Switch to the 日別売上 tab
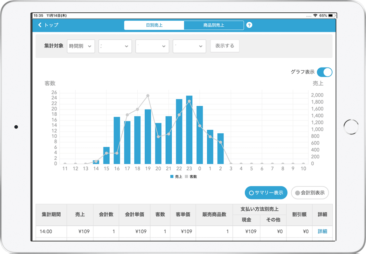366x254 pixels. 154,25
